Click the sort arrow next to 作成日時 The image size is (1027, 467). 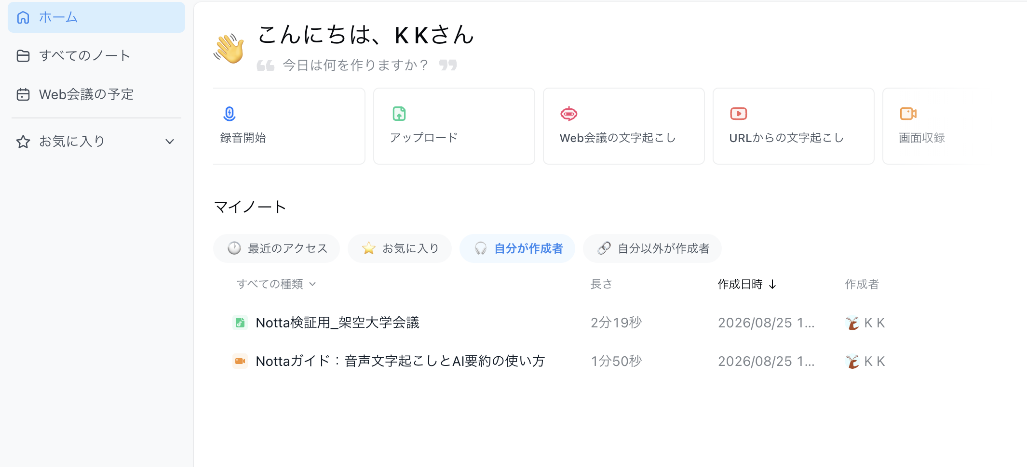(772, 284)
